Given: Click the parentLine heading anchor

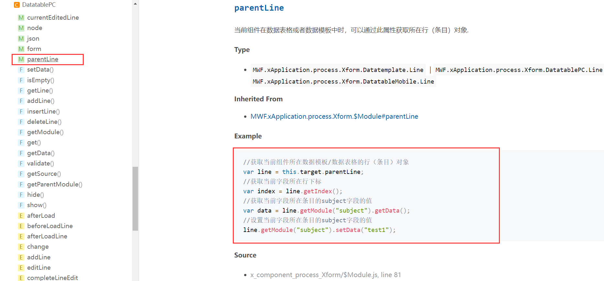Looking at the screenshot, I should tap(259, 8).
